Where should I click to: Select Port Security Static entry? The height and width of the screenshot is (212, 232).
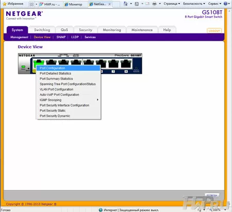pos(69,110)
